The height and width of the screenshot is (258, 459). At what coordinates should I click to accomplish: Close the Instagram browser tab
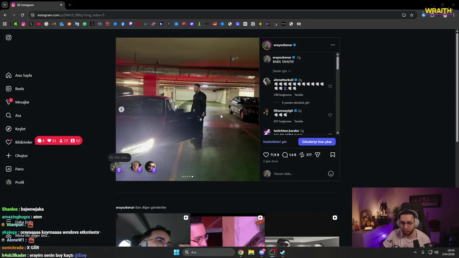(61, 5)
